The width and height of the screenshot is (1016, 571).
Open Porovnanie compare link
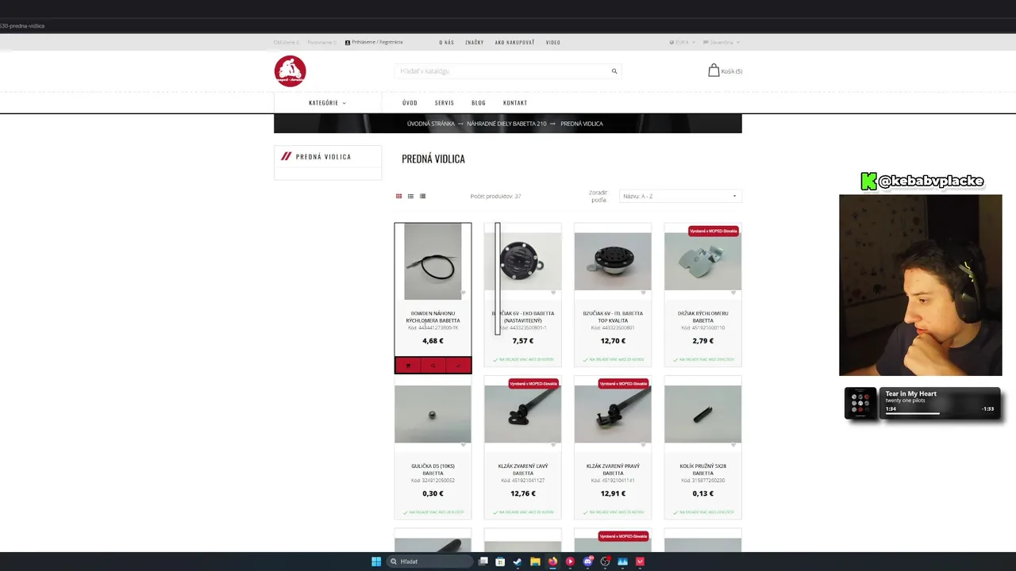[321, 42]
